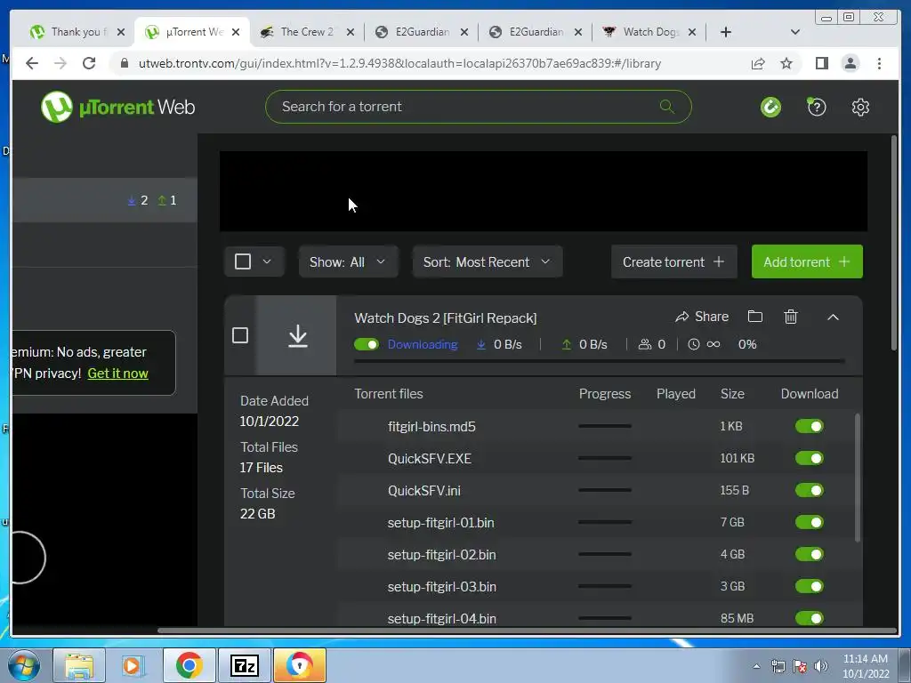Viewport: 911px width, 683px height.
Task: Click the site lock icon
Action: tap(124, 63)
